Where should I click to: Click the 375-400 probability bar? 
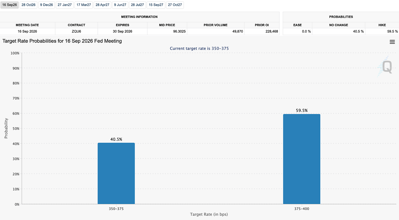tap(302, 159)
